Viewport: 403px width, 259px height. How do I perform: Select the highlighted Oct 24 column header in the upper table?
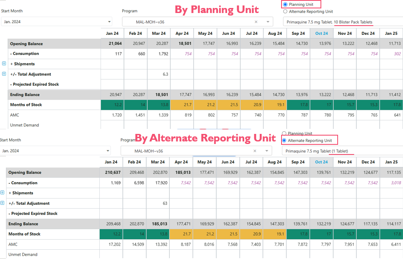click(x=322, y=34)
